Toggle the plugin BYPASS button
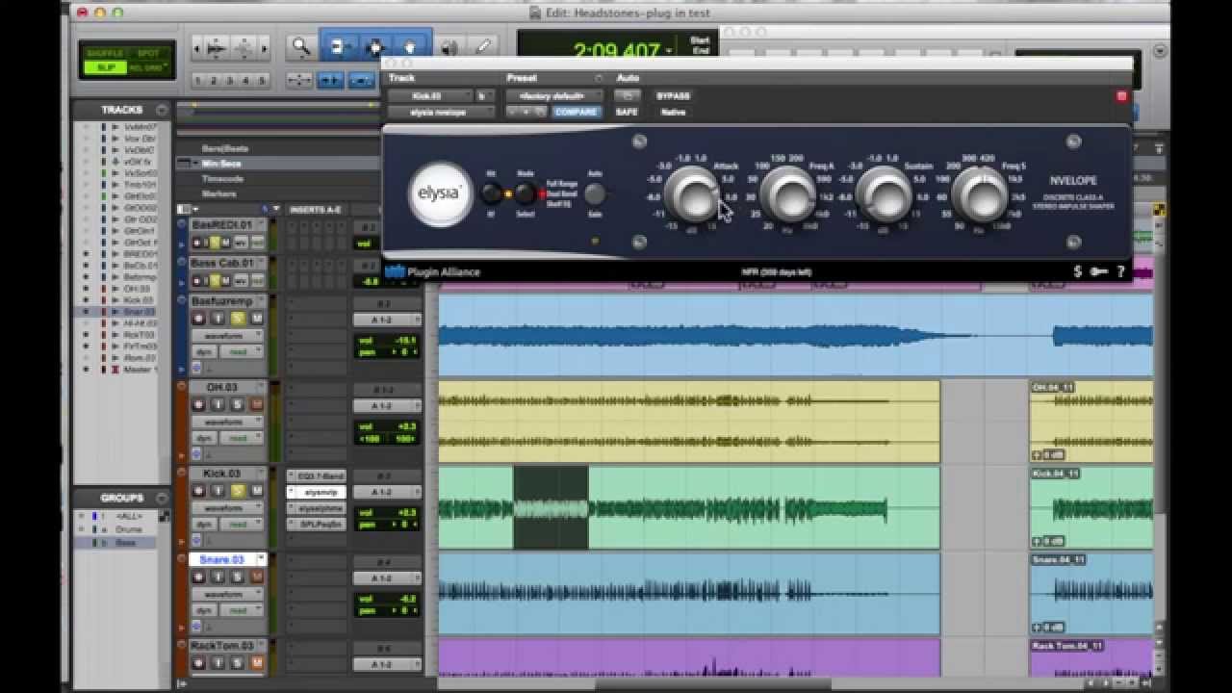1232x693 pixels. tap(673, 96)
